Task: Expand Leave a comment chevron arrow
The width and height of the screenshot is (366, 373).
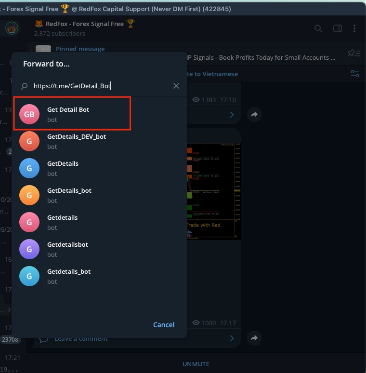Action: pyautogui.click(x=232, y=338)
